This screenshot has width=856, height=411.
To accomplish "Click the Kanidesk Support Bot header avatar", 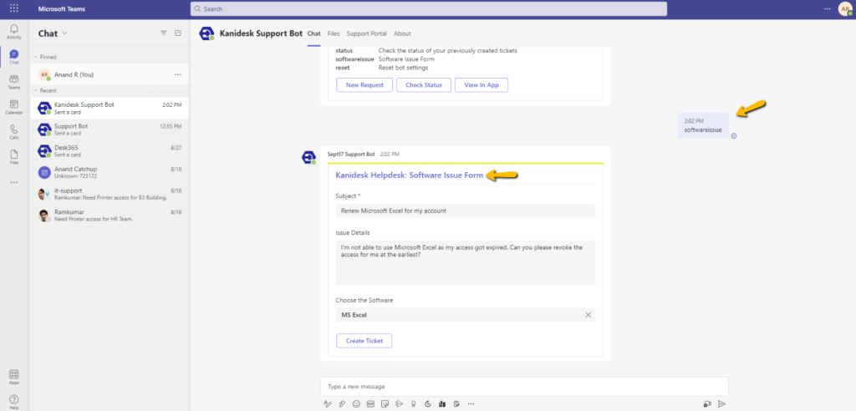I will tap(206, 33).
